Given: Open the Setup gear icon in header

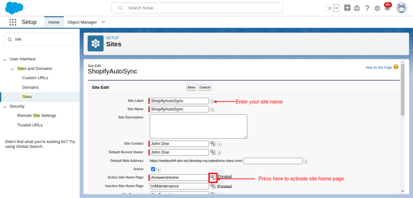Looking at the screenshot, I should [x=377, y=8].
